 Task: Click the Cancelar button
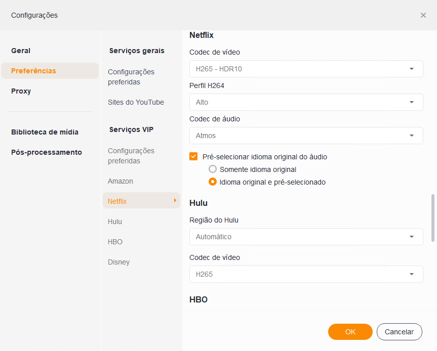point(399,332)
